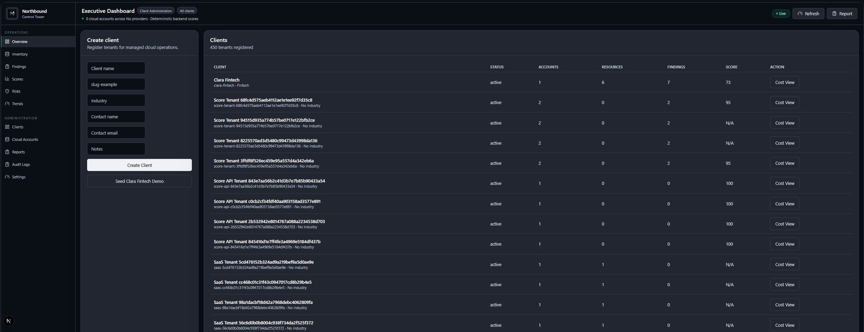Click the Client name field
This screenshot has width=864, height=332.
click(x=116, y=68)
